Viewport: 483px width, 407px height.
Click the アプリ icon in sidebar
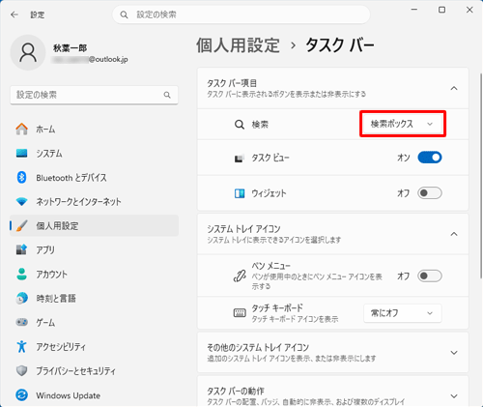(x=21, y=249)
